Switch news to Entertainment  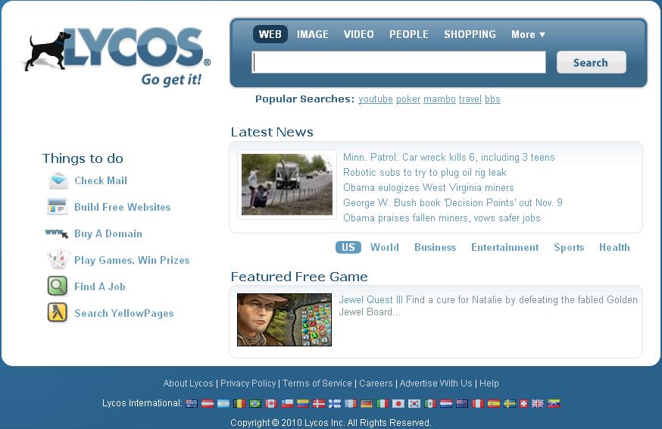pos(504,247)
